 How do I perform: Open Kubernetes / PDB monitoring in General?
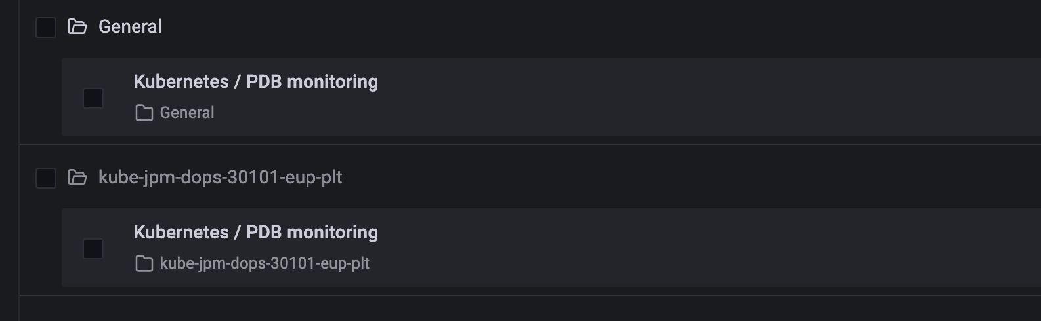pyautogui.click(x=256, y=82)
